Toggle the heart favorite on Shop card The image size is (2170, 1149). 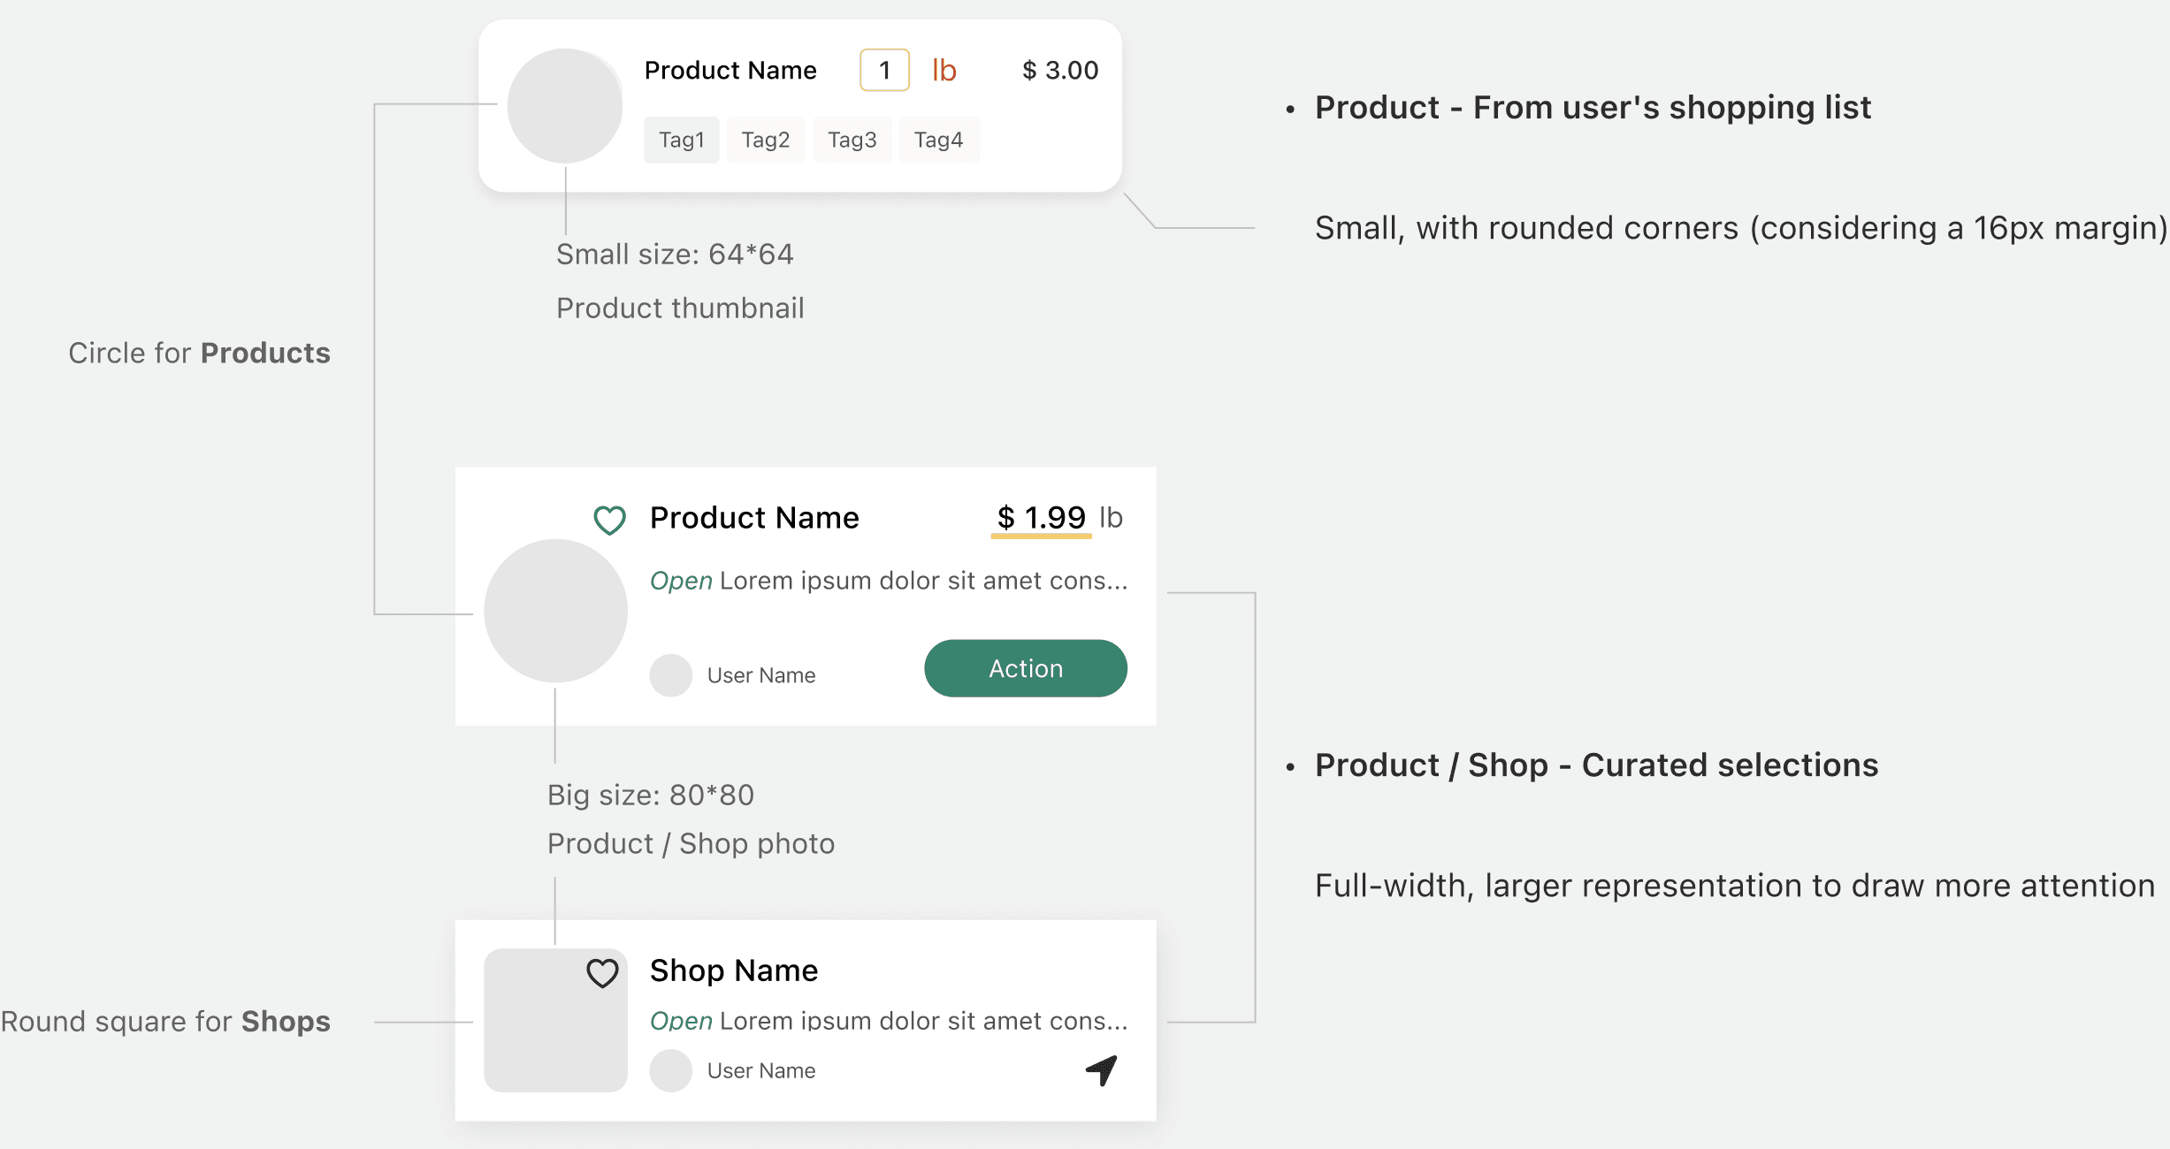coord(602,973)
